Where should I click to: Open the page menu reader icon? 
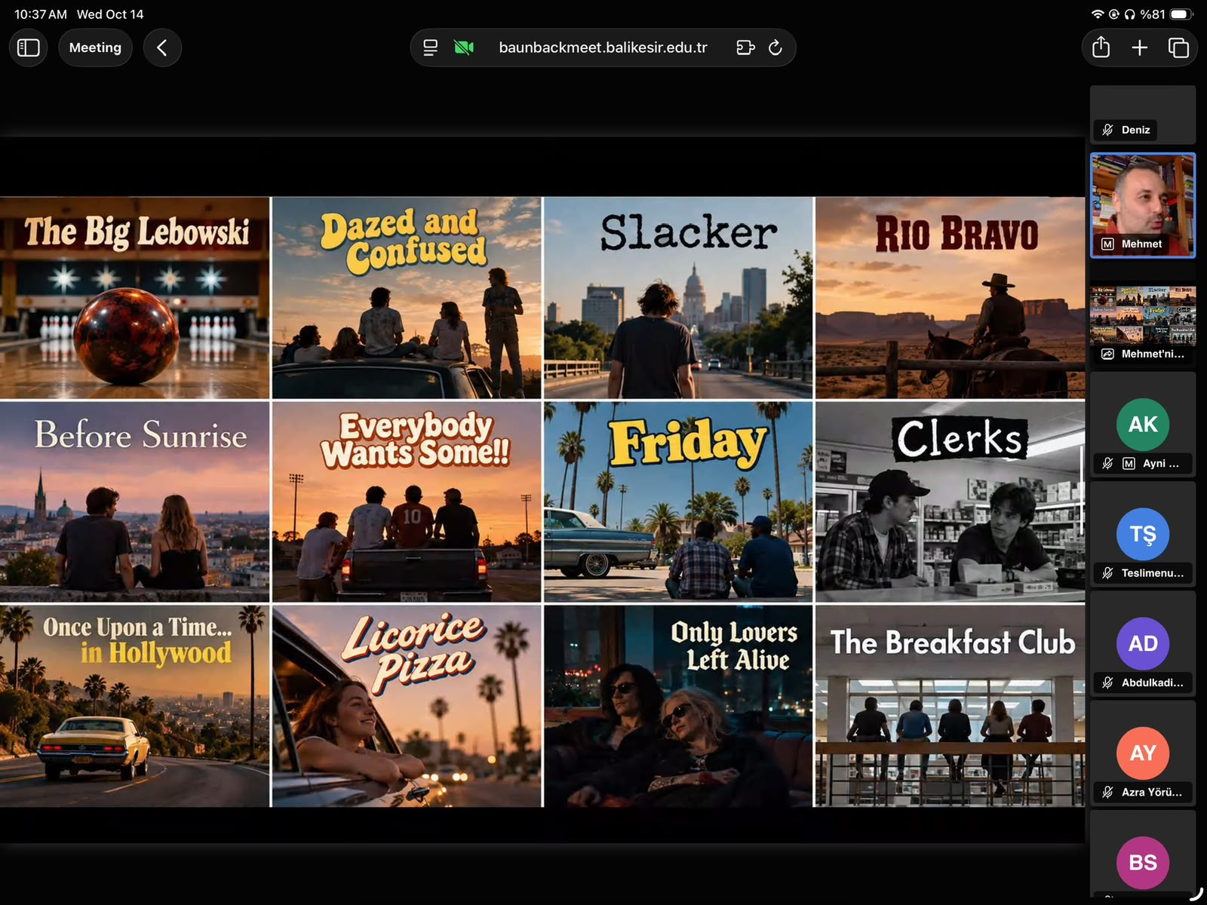430,48
